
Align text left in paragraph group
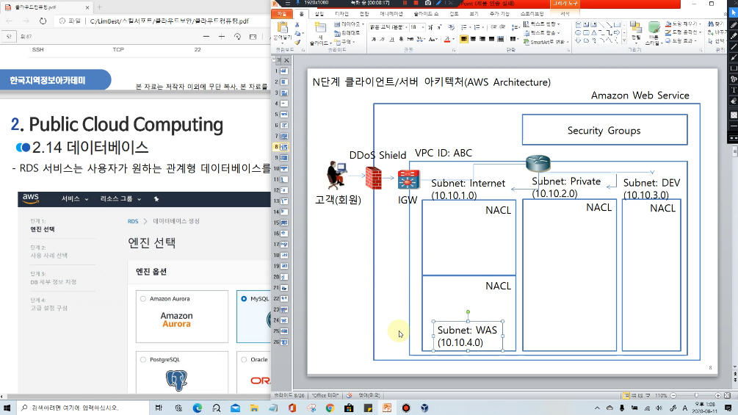tap(464, 39)
